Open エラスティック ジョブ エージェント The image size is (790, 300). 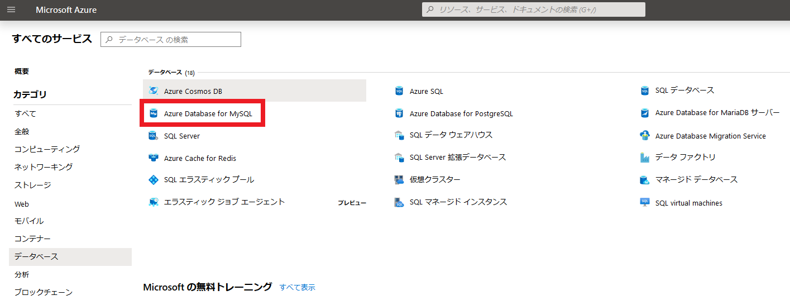click(224, 202)
